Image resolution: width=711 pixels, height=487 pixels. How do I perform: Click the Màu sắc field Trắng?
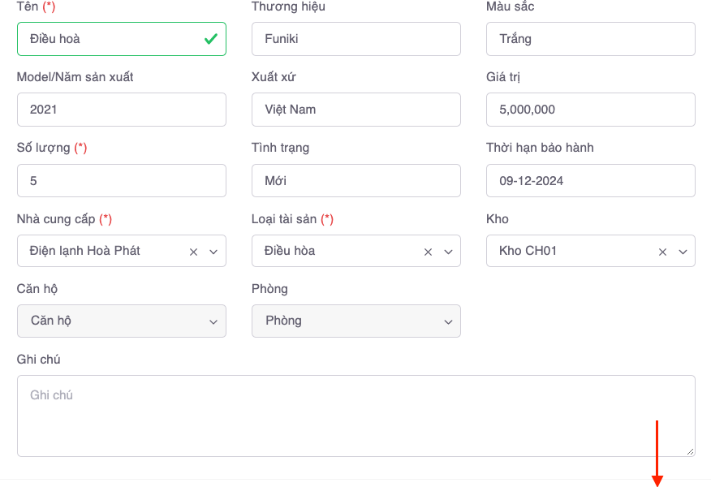(x=590, y=38)
